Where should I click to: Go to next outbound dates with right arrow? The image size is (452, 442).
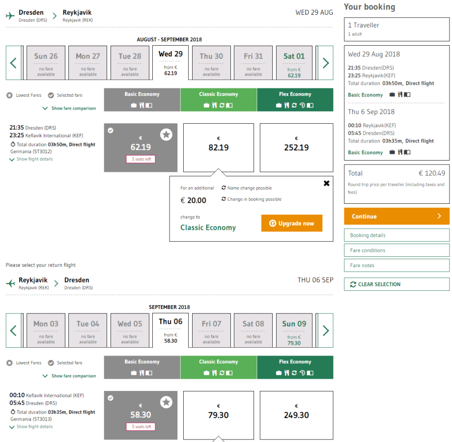[x=325, y=63]
